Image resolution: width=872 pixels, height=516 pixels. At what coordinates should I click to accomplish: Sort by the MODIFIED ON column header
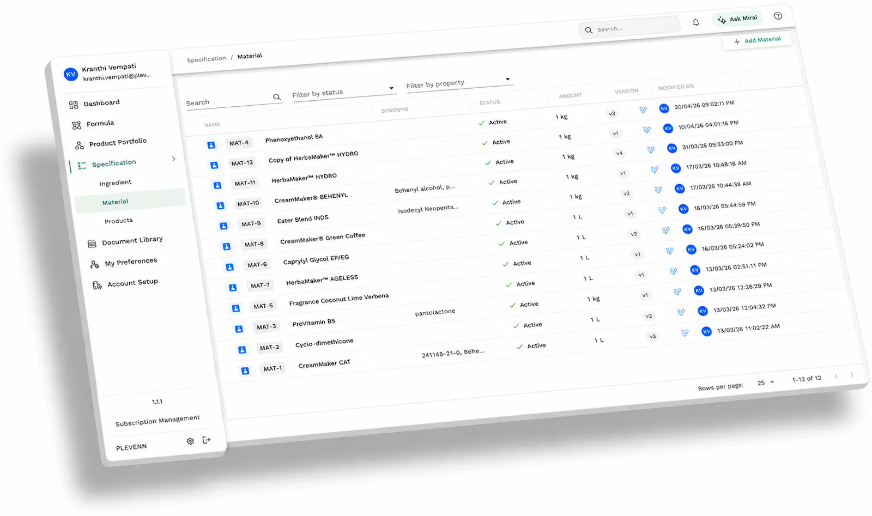coord(676,87)
